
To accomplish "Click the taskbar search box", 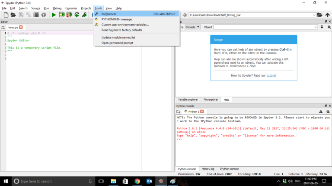I will click(53, 181).
